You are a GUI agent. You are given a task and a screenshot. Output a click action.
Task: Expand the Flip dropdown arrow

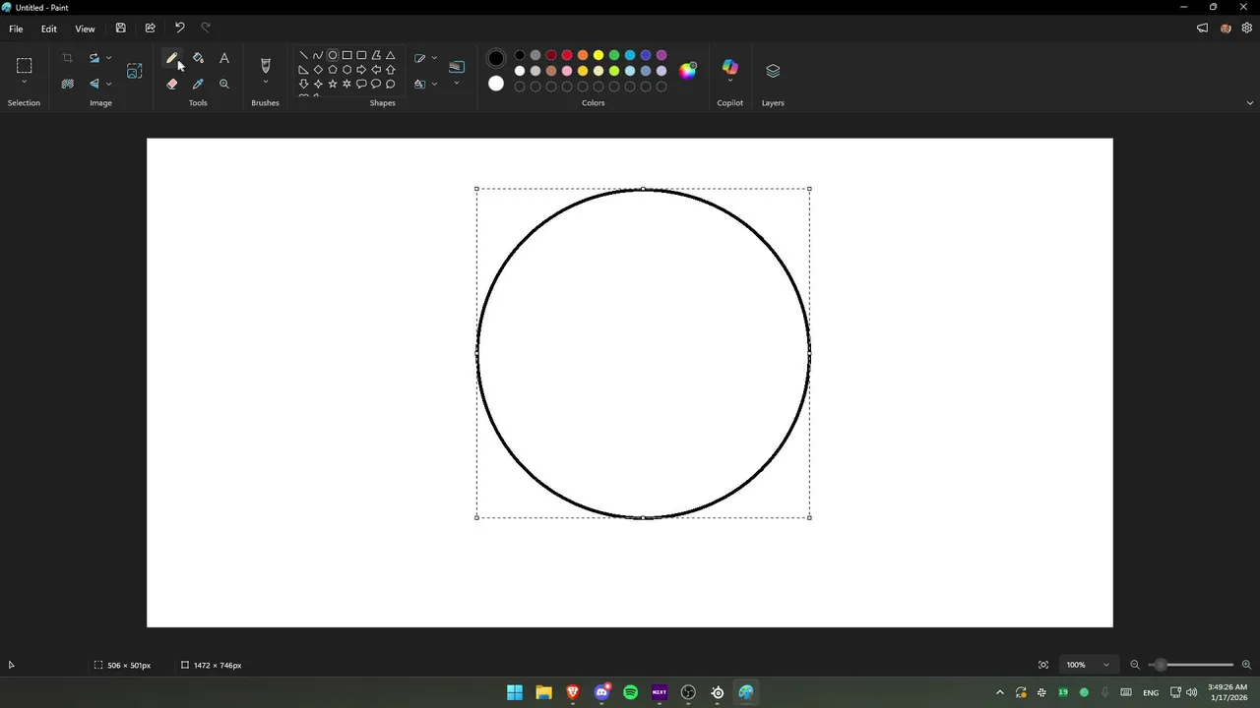coord(108,85)
